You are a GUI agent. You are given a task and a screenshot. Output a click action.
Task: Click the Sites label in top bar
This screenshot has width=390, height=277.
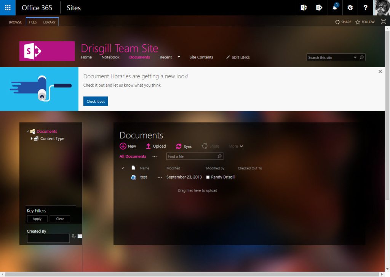click(x=74, y=8)
